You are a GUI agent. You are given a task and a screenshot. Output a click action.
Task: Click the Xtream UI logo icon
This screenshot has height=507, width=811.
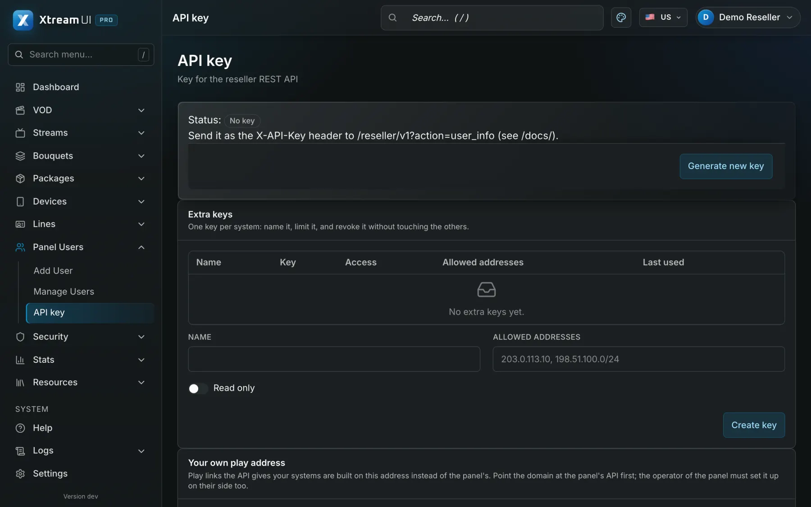(x=23, y=20)
